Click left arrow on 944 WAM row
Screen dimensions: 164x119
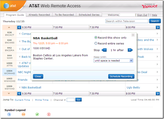click(x=20, y=57)
